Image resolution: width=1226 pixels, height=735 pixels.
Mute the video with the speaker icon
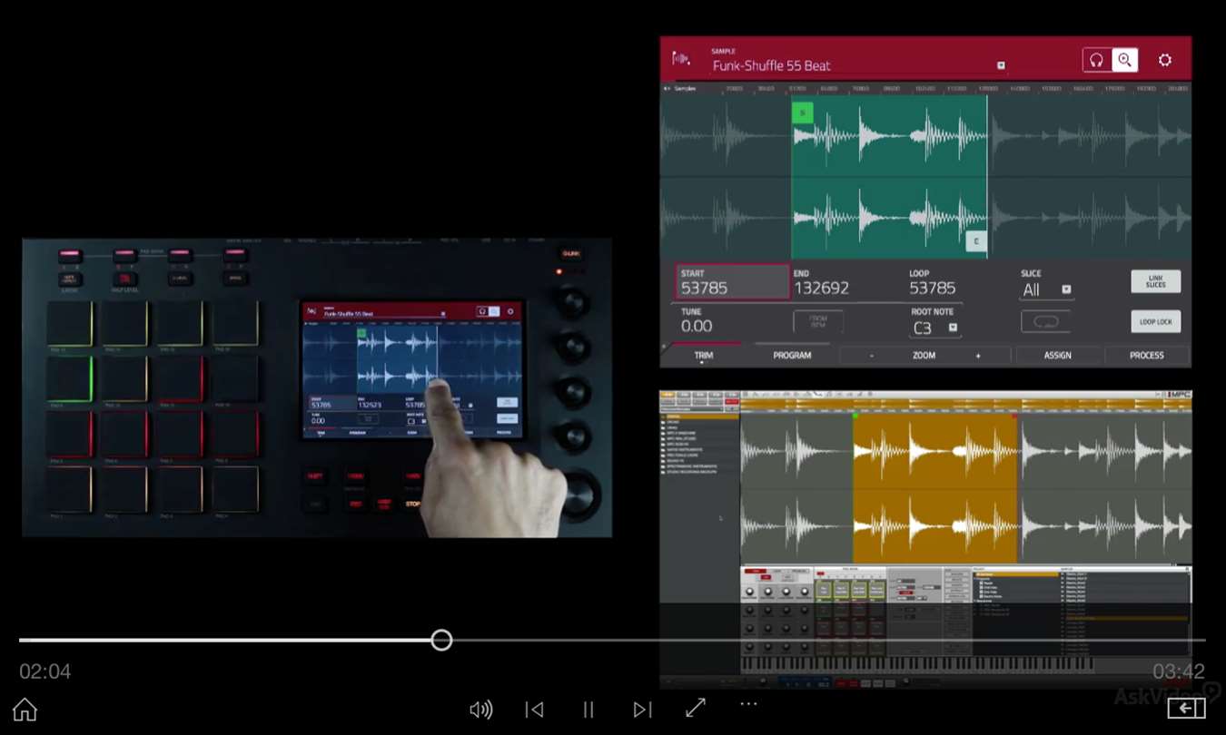(480, 710)
